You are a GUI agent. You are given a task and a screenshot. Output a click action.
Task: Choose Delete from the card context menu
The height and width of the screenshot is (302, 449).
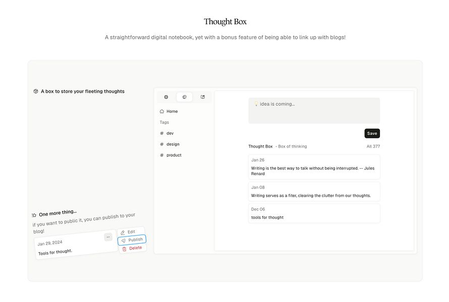pyautogui.click(x=133, y=248)
